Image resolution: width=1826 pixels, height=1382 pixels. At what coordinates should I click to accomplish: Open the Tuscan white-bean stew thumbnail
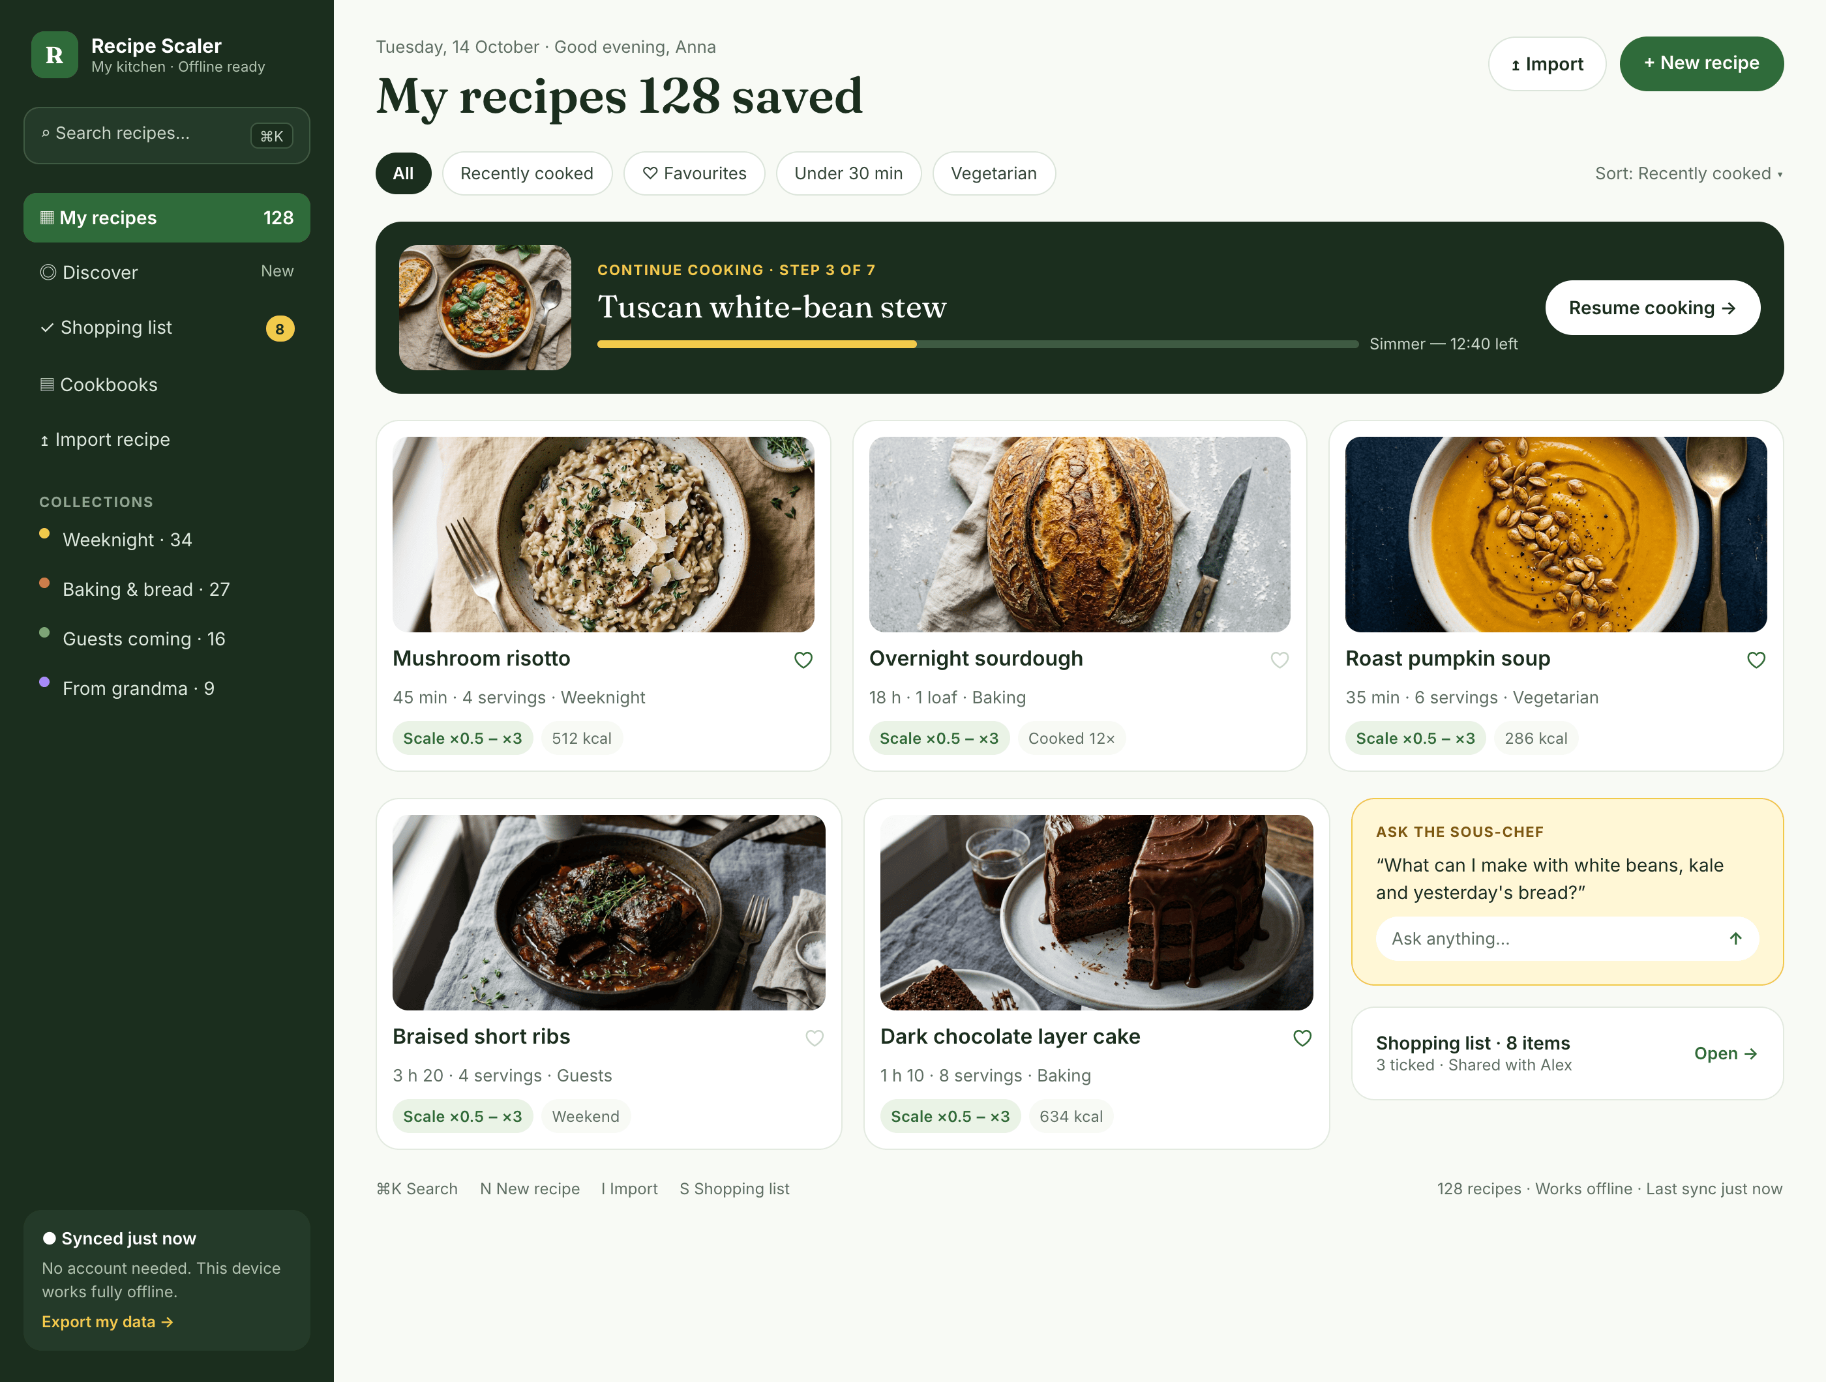[x=485, y=308]
